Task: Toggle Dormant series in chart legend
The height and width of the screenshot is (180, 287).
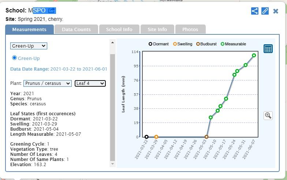Action: point(158,44)
